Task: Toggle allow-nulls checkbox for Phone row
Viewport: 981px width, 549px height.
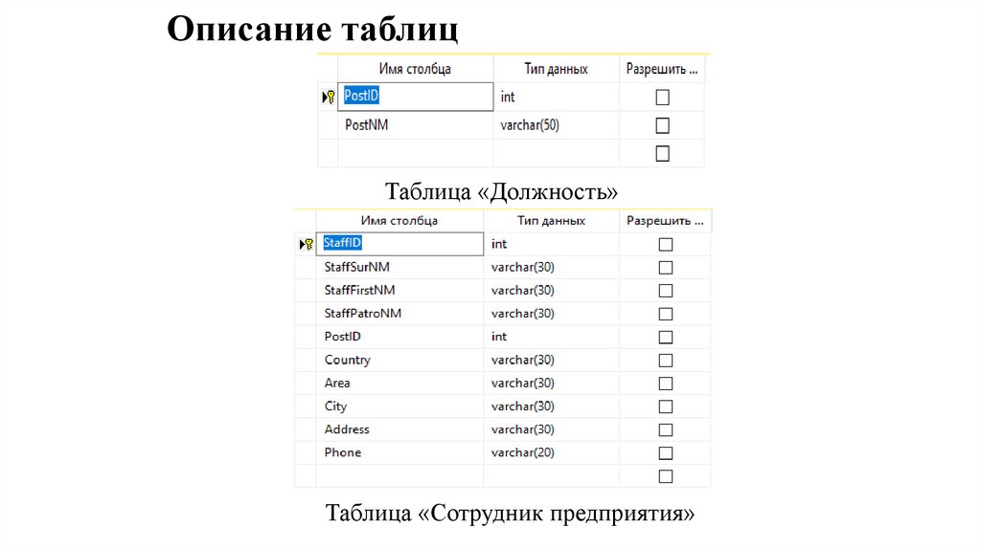Action: pyautogui.click(x=666, y=452)
